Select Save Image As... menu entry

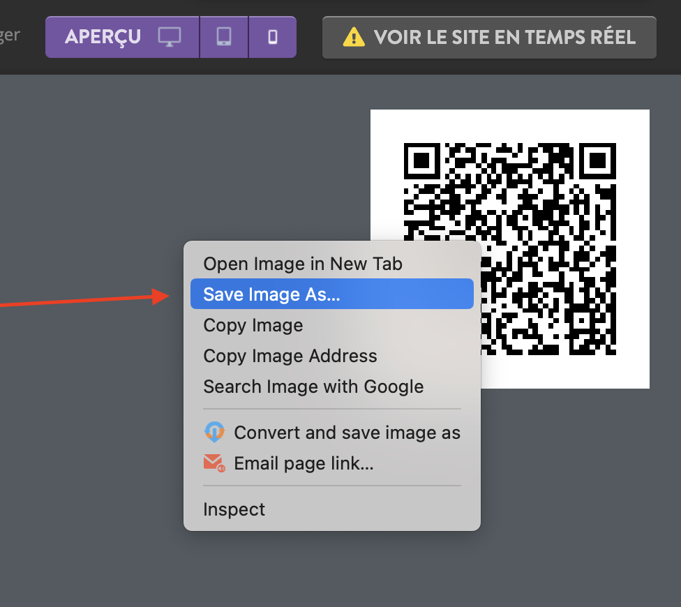coord(332,294)
